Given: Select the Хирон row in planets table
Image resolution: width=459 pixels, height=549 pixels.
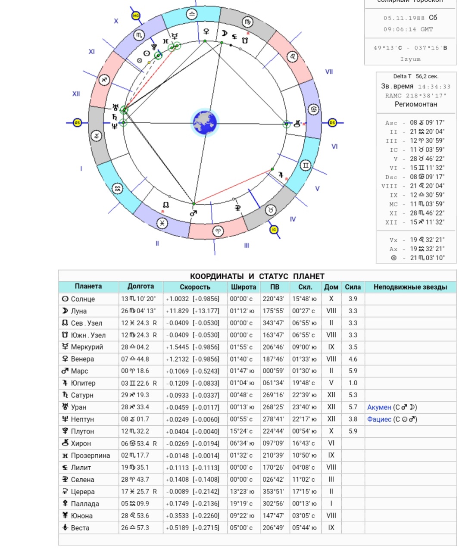Looking at the screenshot, I should [81, 443].
